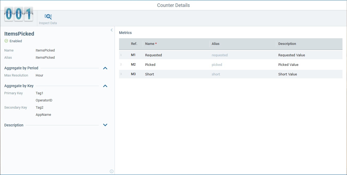Viewport: 347px width, 175px height.
Task: Collapse the left details panel
Action: [x=111, y=30]
